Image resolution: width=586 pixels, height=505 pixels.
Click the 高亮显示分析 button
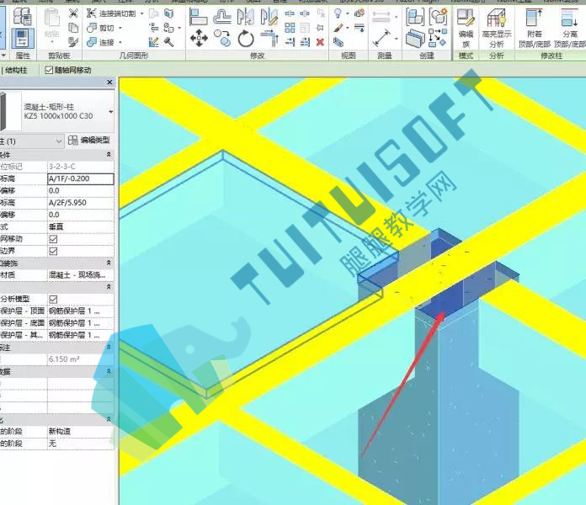[496, 28]
